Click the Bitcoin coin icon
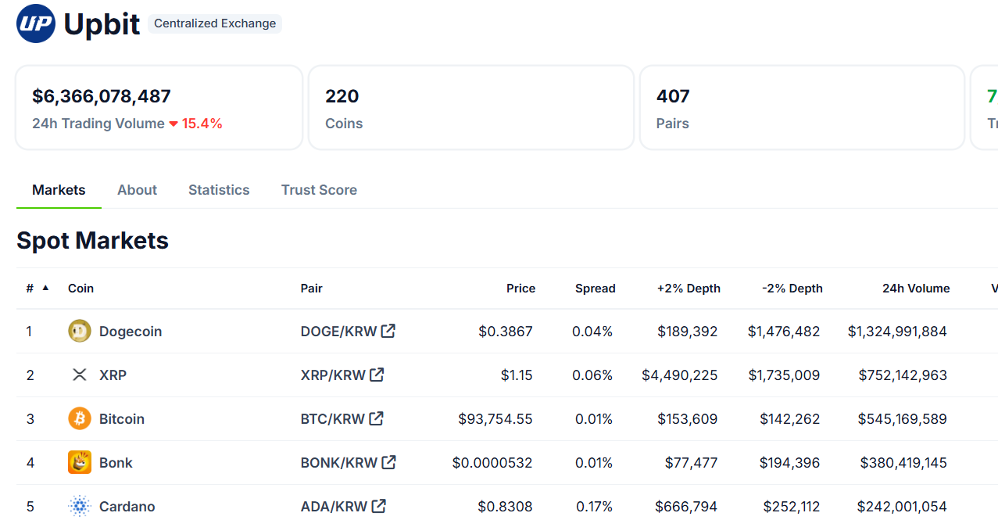998x520 pixels. coord(80,419)
